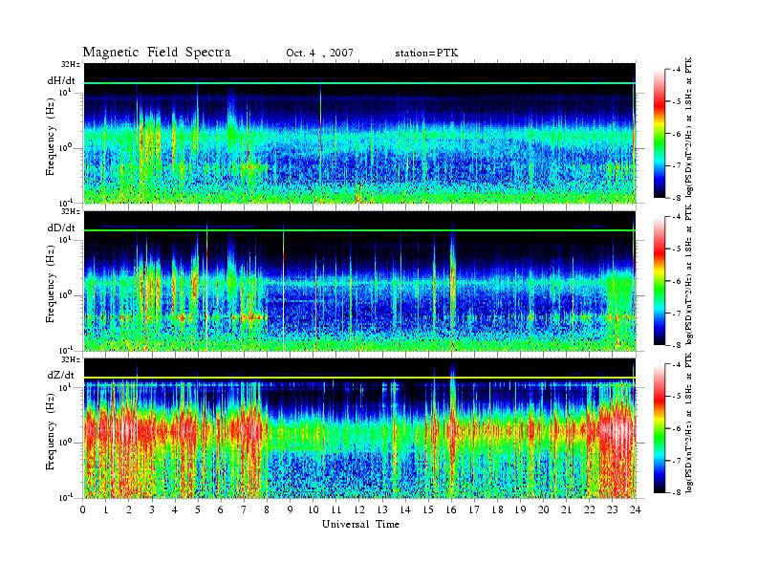
Task: Click the hour 14 tick label on time axis
Action: point(405,509)
